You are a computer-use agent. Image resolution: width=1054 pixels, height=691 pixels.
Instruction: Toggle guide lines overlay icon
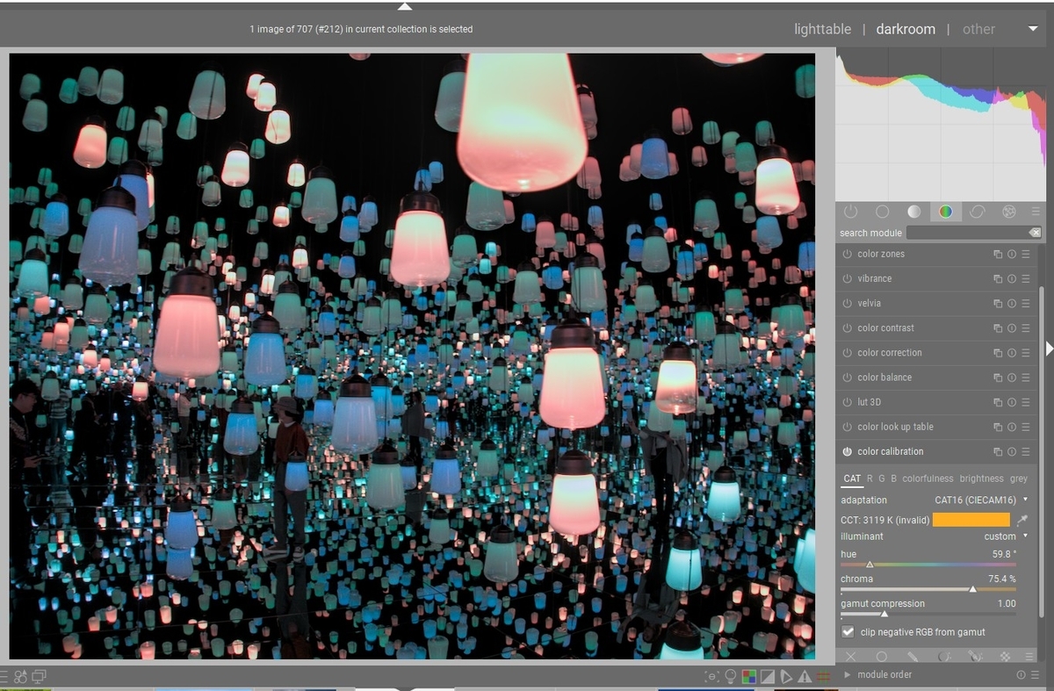(x=823, y=676)
